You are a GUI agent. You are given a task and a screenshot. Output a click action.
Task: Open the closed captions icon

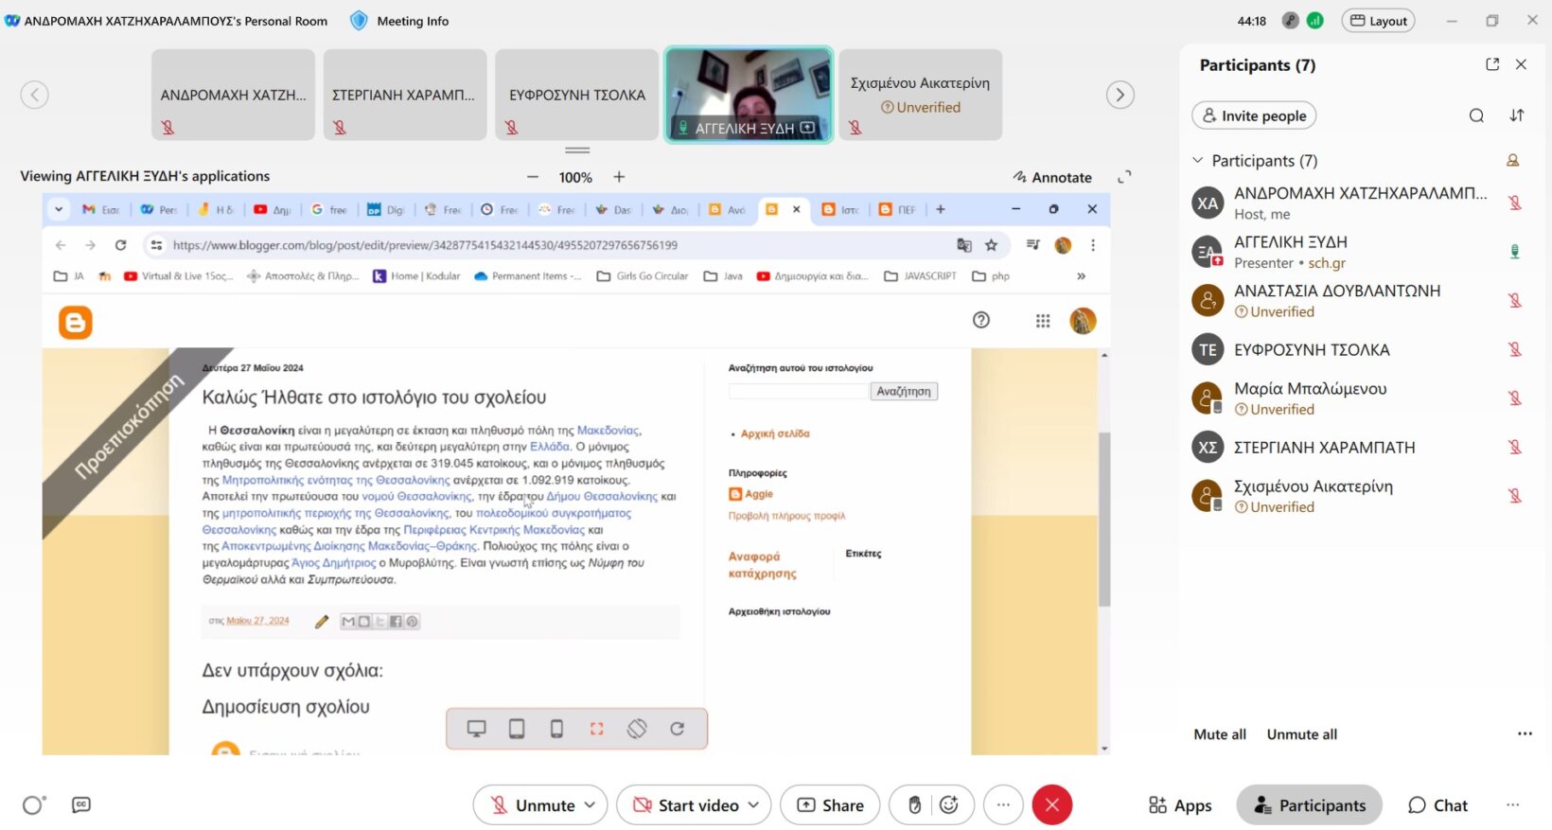81,805
